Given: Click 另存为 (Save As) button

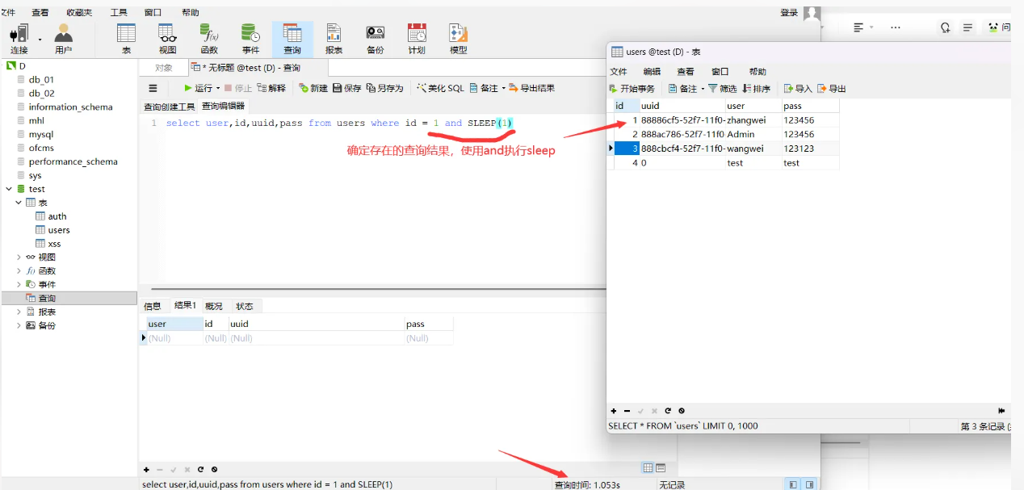Looking at the screenshot, I should (385, 88).
